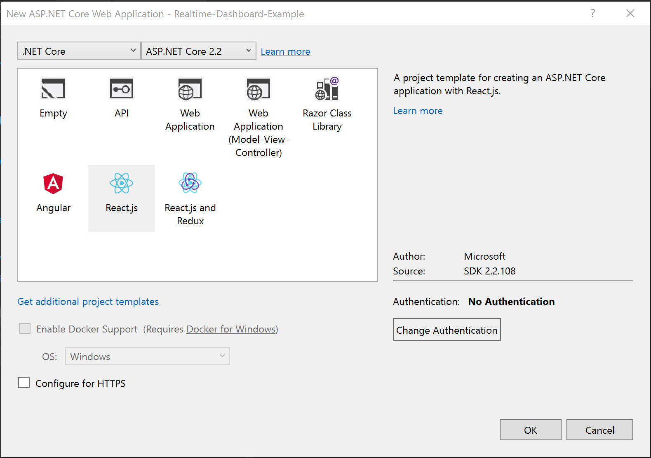Click Learn more beside version dropdown
The image size is (651, 458).
coord(285,51)
